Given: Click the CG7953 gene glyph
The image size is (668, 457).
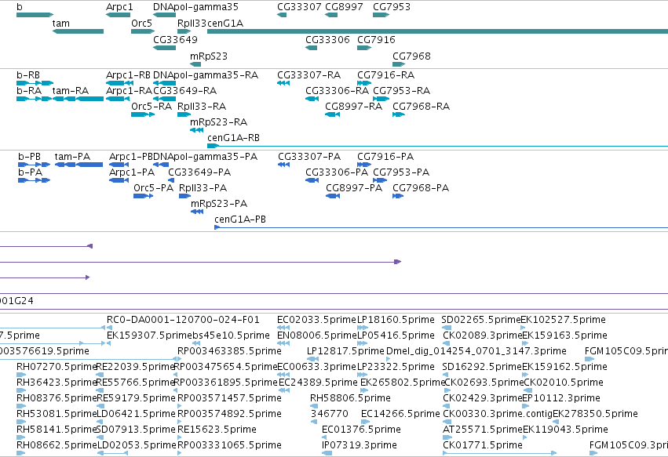Looking at the screenshot, I should coord(381,15).
